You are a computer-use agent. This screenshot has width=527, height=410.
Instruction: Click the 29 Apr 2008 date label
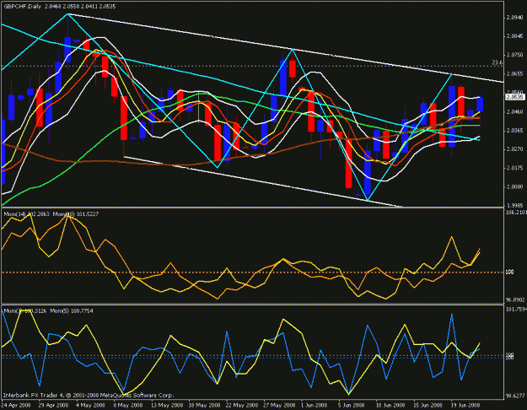(x=53, y=405)
